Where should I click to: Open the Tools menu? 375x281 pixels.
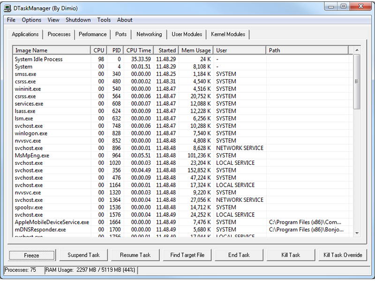click(104, 20)
